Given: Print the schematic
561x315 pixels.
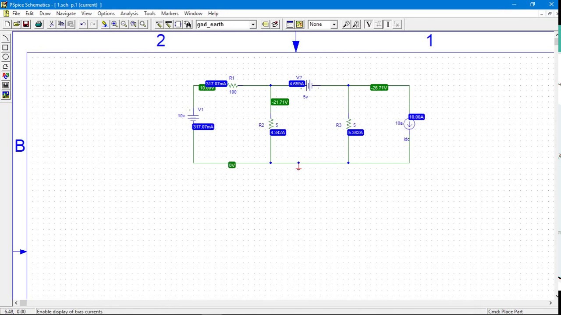Looking at the screenshot, I should 39,24.
